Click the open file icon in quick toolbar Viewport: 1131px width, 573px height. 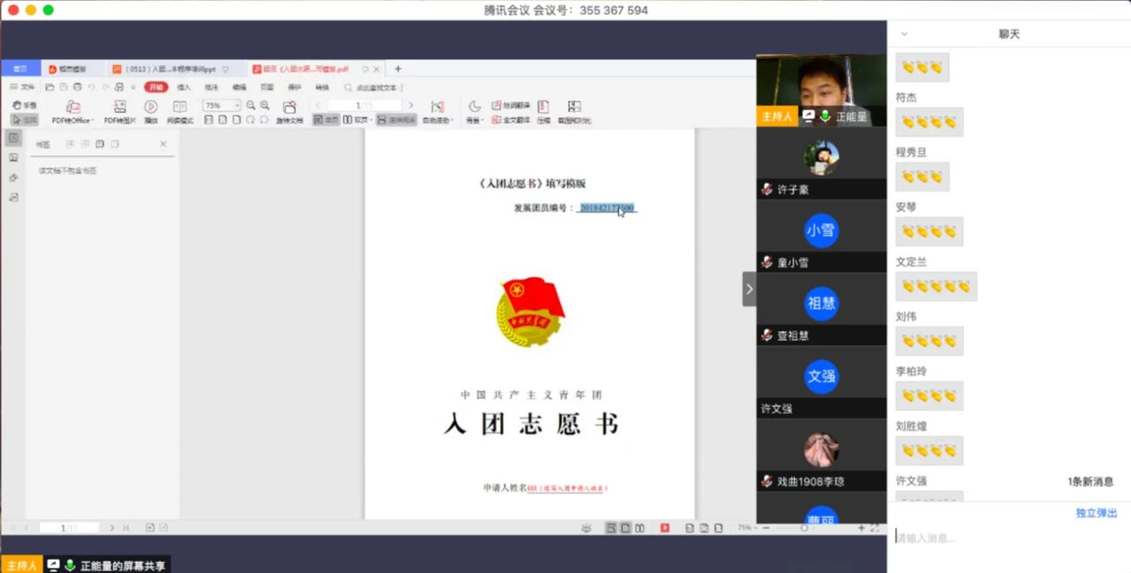[x=50, y=87]
